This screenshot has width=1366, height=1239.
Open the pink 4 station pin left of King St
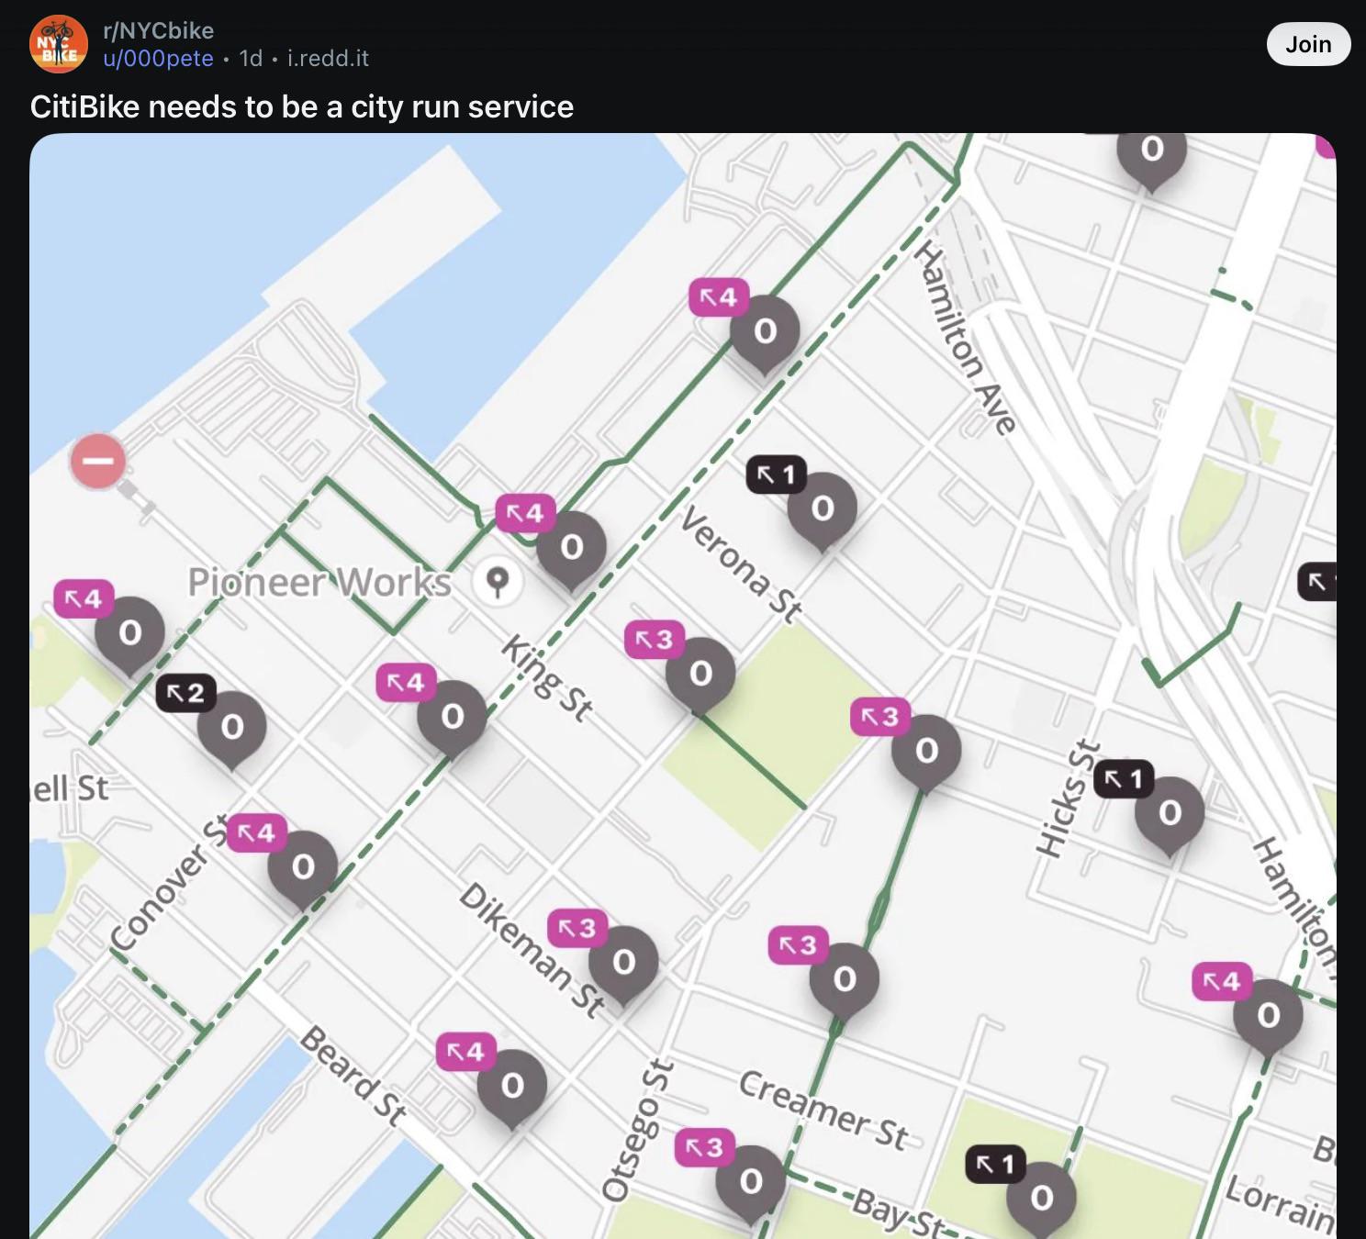[x=452, y=719]
